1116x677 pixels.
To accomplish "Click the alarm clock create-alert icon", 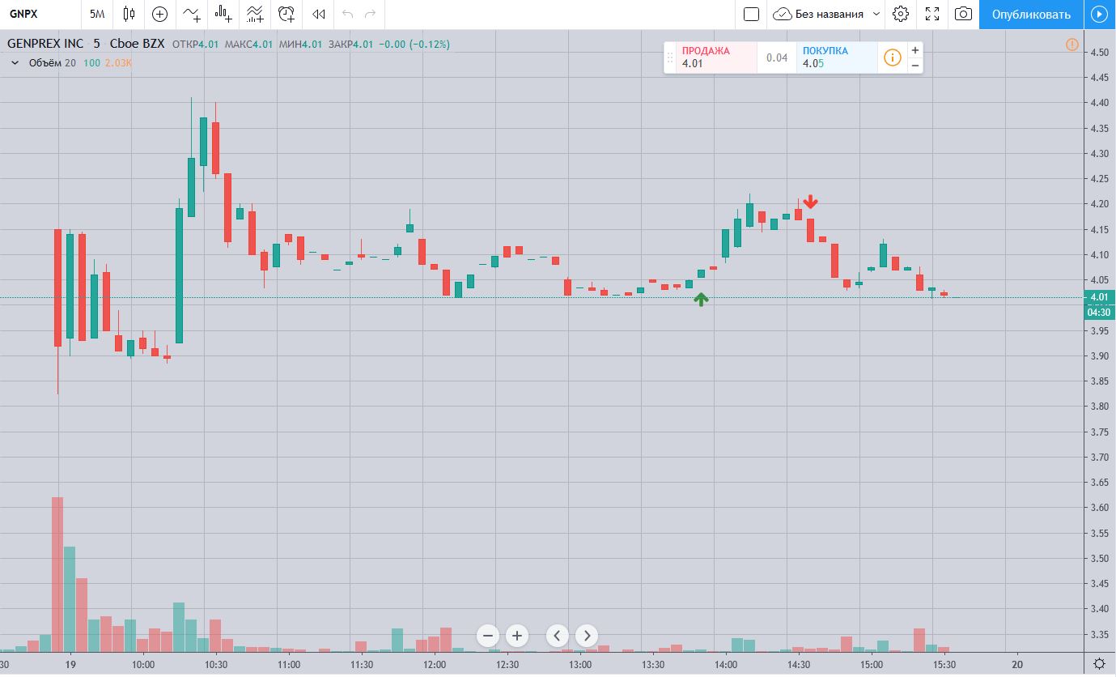I will (x=286, y=14).
